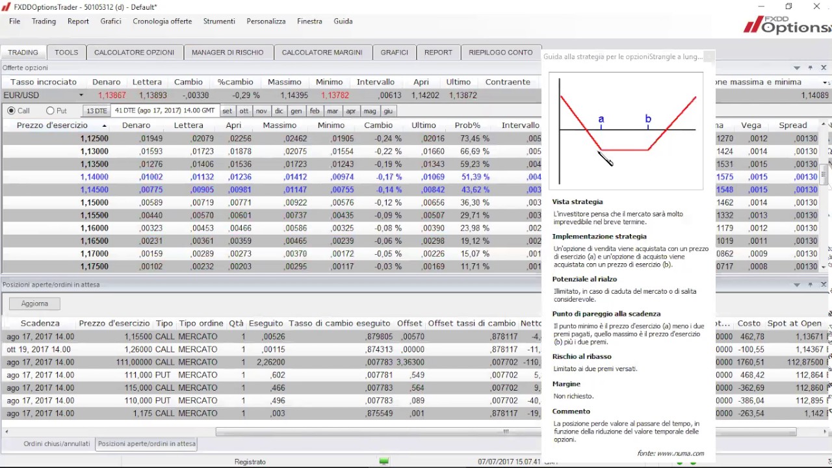Pin the Posizioni aperte panel
The width and height of the screenshot is (832, 468).
click(x=811, y=285)
